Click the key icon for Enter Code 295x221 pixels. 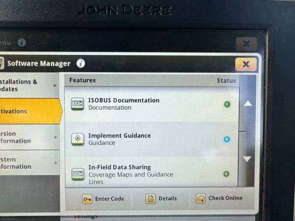pyautogui.click(x=87, y=199)
